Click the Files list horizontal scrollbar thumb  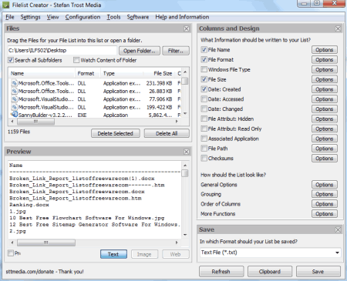click(35, 122)
